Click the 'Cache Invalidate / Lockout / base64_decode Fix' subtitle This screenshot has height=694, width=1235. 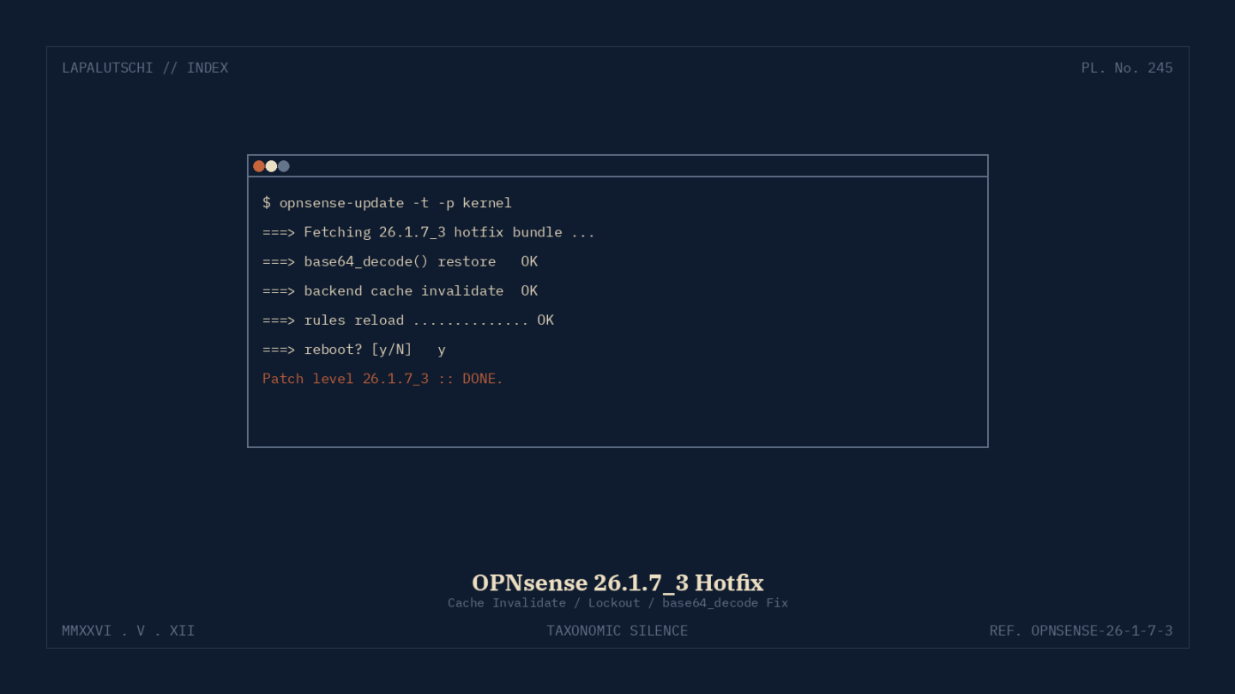click(617, 602)
